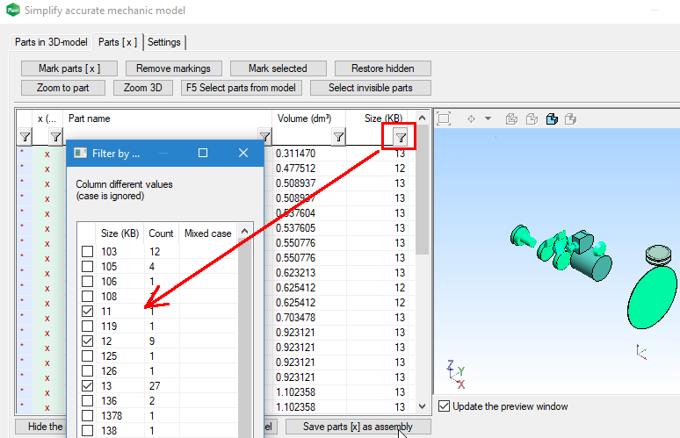Screen dimensions: 680x438
Task: Switch to the Parts in 3D-model tab
Action: click(x=51, y=42)
